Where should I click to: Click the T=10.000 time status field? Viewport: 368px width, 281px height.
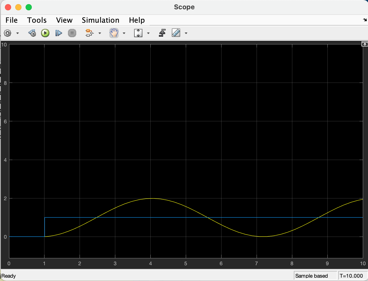click(x=352, y=276)
